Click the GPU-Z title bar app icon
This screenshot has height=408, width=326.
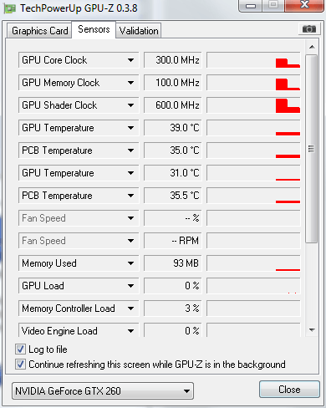click(10, 8)
